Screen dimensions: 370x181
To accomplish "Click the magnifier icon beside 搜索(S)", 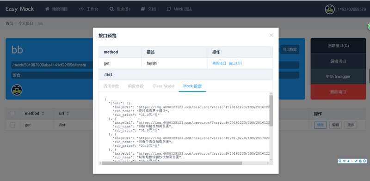I will click(112, 9).
